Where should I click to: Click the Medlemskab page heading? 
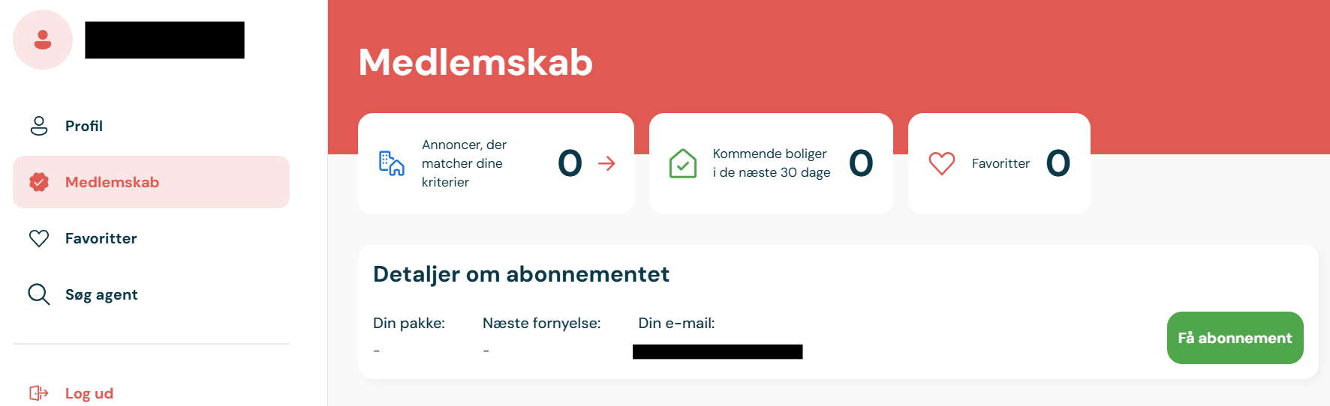point(476,62)
